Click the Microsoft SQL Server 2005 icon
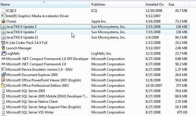The height and width of the screenshot is (116, 196). [x=3, y=91]
